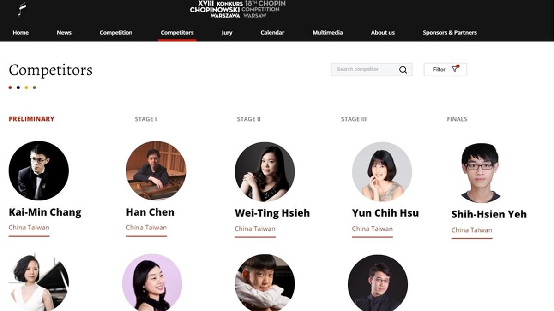Open the Filter options button
The image size is (554, 311).
tap(445, 70)
